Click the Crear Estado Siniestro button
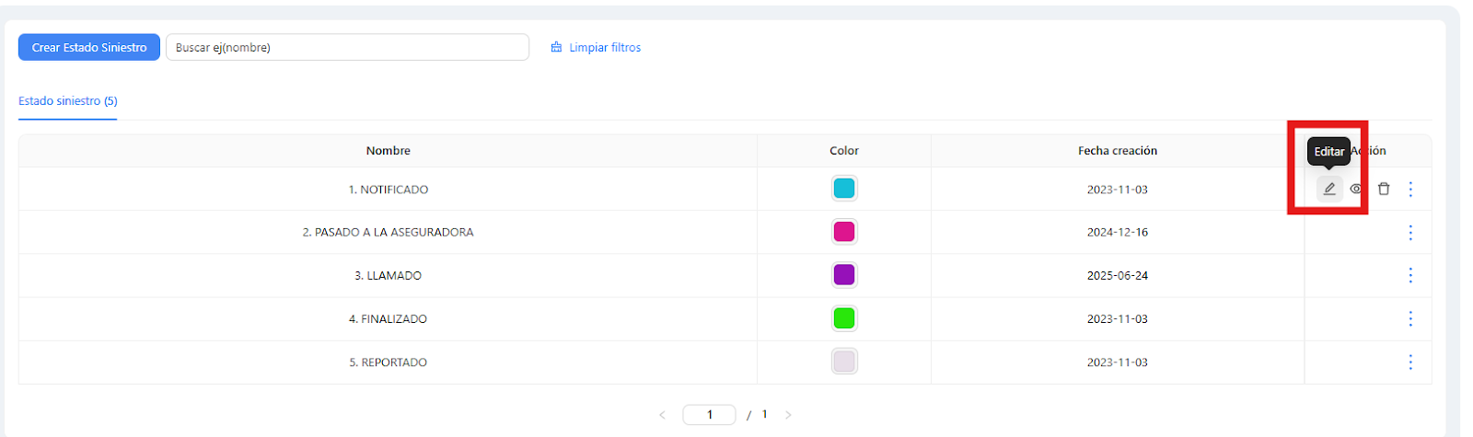Screen dimensions: 1473x437 (89, 47)
